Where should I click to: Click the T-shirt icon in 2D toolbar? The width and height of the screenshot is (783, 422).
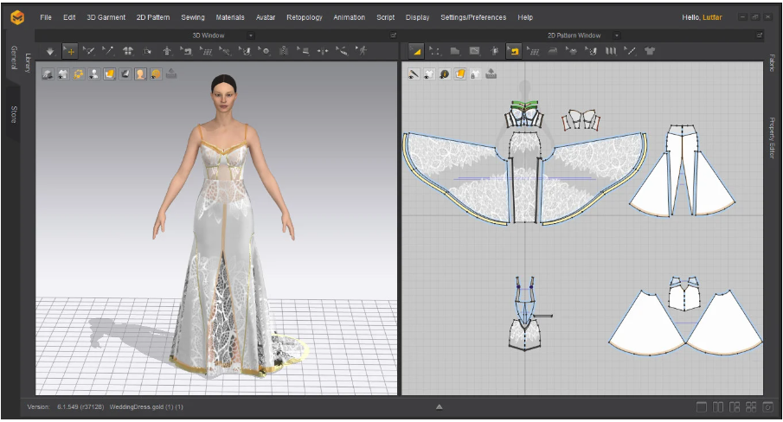pos(649,51)
